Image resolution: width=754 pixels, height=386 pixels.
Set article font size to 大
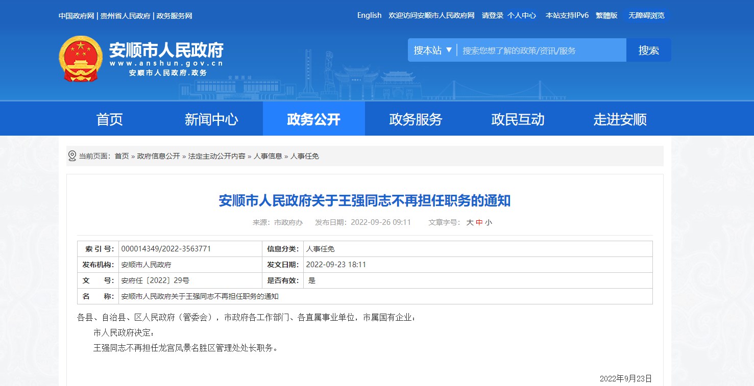point(470,222)
